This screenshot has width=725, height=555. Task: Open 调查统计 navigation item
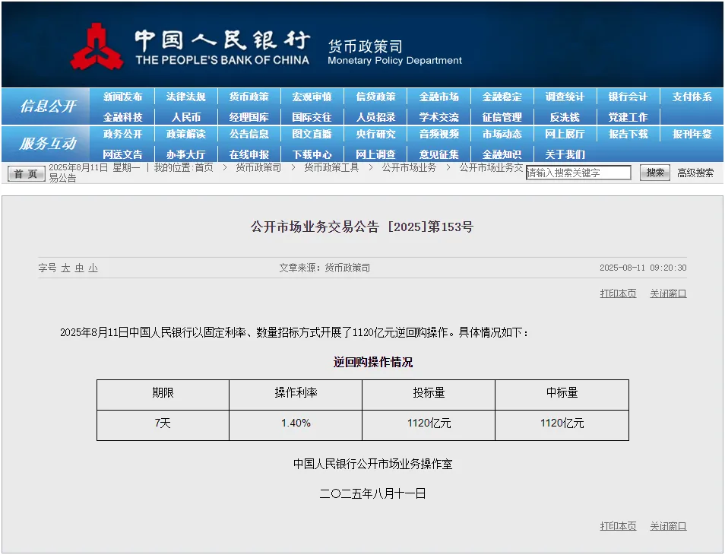coord(565,97)
